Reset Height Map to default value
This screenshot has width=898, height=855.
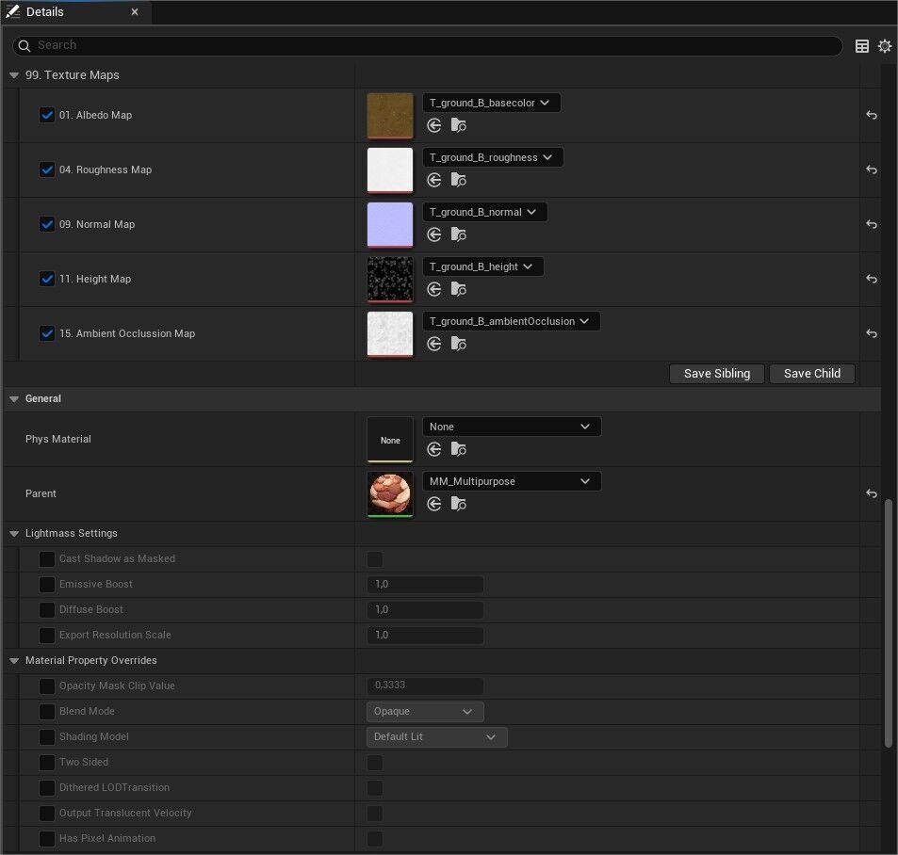pyautogui.click(x=871, y=279)
